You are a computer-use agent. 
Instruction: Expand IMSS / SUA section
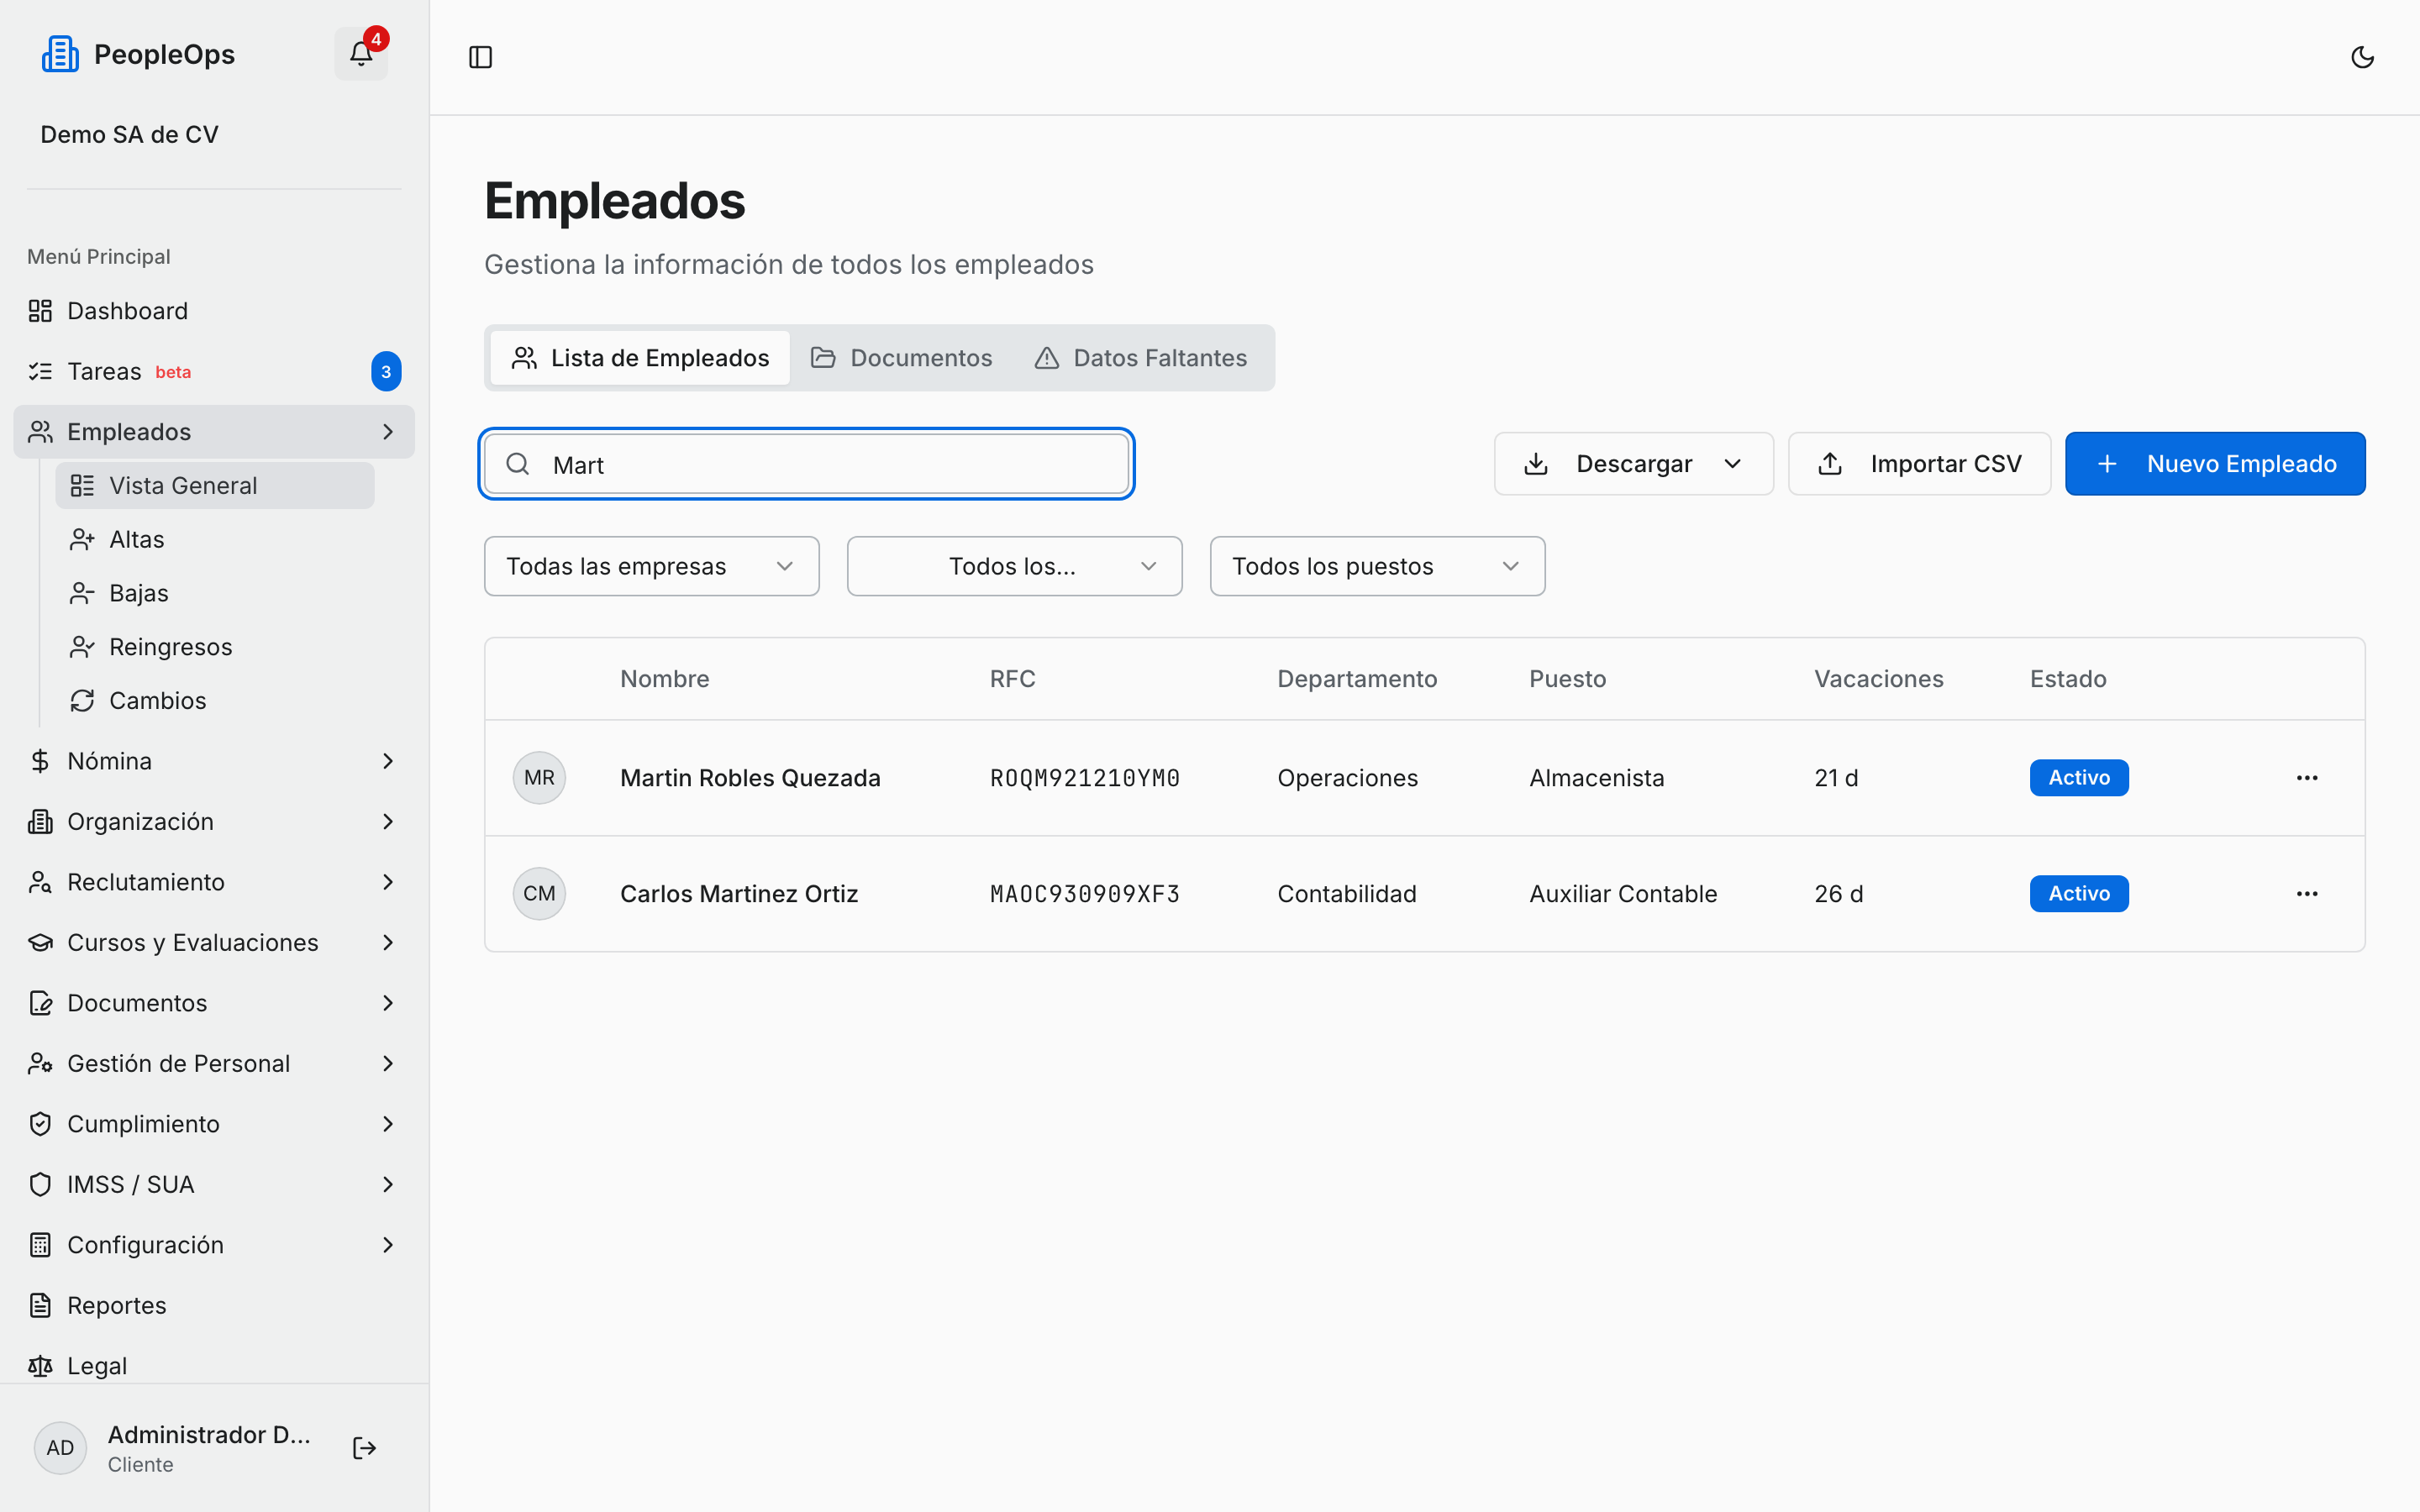coord(214,1184)
